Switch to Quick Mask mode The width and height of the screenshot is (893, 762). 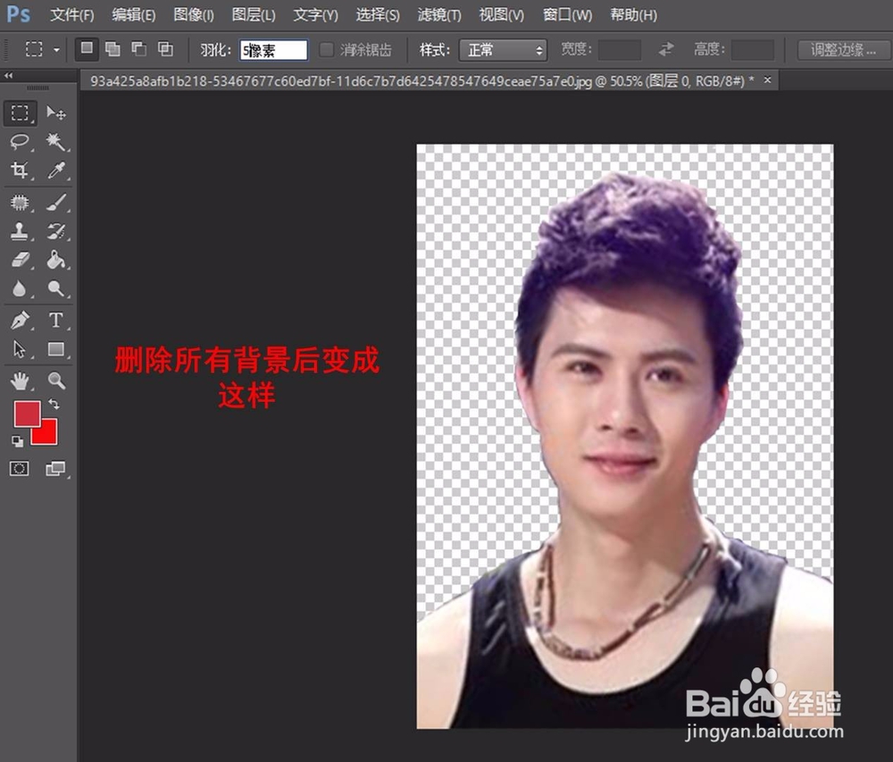click(20, 468)
